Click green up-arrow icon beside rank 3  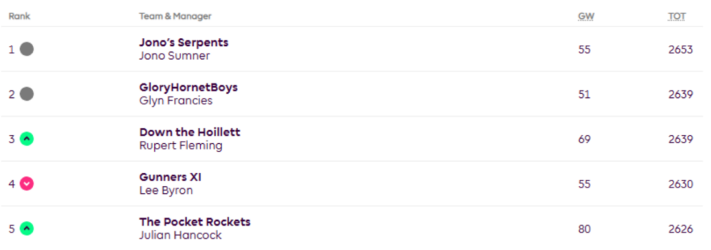[x=27, y=139]
